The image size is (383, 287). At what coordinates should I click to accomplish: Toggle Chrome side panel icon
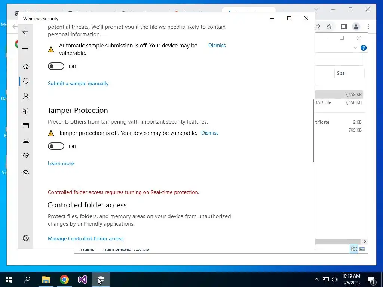[x=344, y=27]
